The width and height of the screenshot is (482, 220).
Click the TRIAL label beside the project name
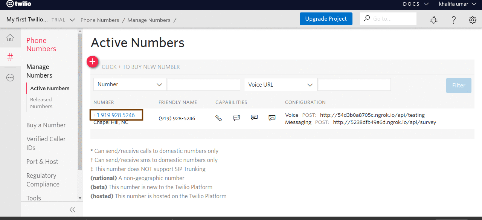[x=58, y=20]
